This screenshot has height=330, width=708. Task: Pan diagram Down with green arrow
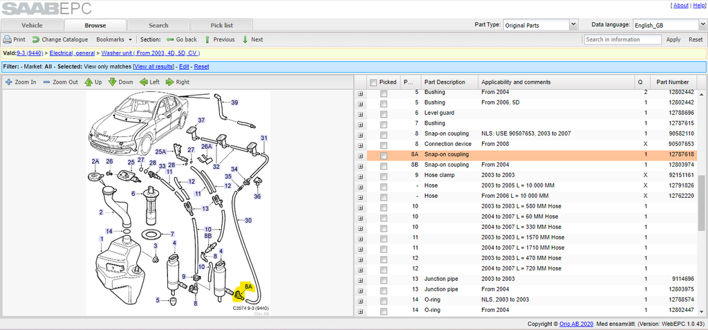[x=113, y=82]
